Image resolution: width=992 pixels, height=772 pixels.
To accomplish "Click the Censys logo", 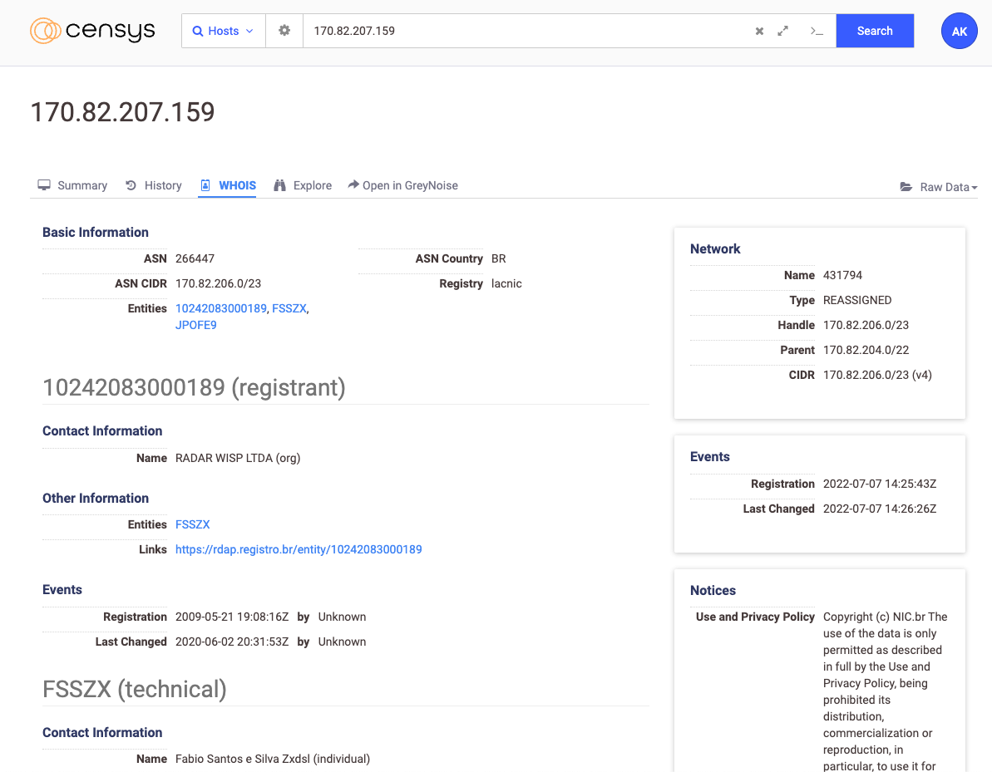I will pos(92,31).
